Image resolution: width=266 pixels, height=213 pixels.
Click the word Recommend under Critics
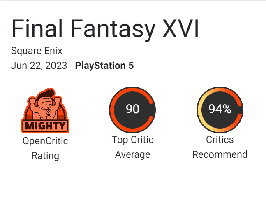pyautogui.click(x=220, y=154)
